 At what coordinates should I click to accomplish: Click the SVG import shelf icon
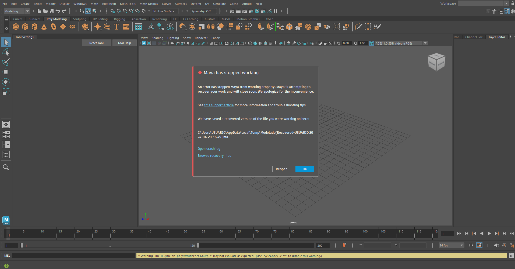[x=126, y=27]
